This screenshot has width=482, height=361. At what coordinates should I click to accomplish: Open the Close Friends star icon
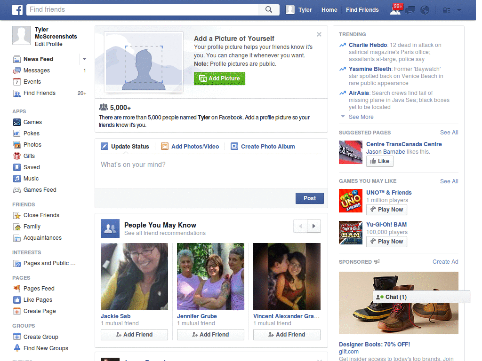17,215
